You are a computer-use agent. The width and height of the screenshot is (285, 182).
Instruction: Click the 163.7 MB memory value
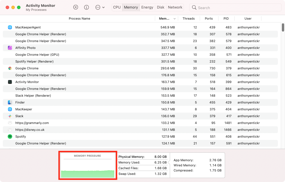[x=168, y=82]
